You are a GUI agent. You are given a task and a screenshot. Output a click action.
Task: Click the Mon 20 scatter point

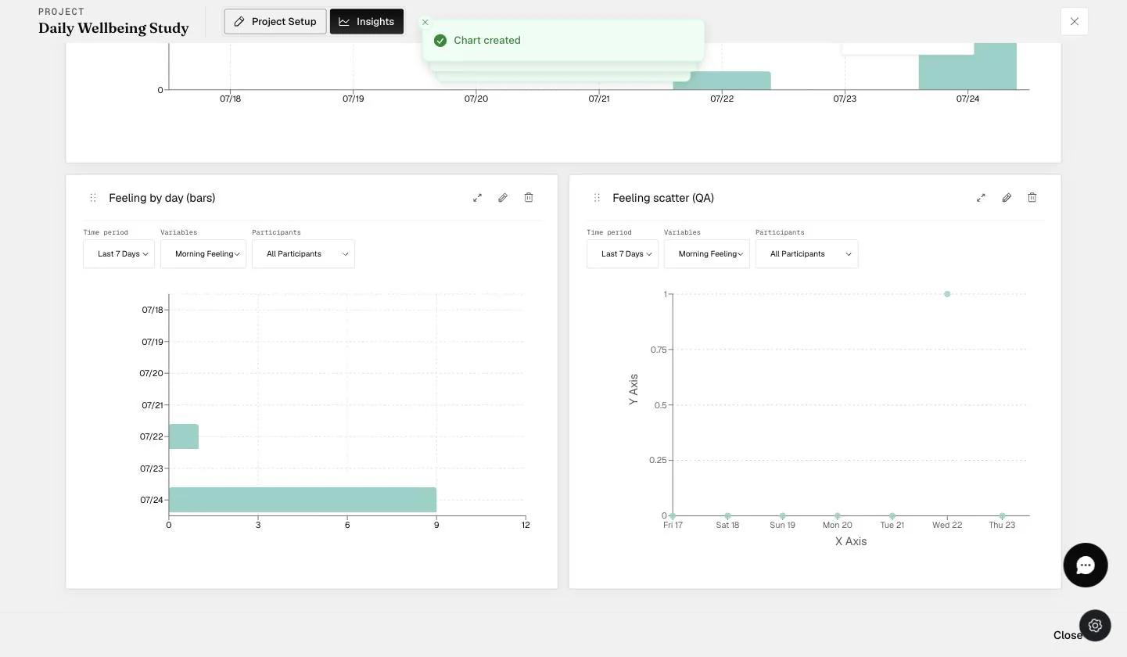point(838,515)
